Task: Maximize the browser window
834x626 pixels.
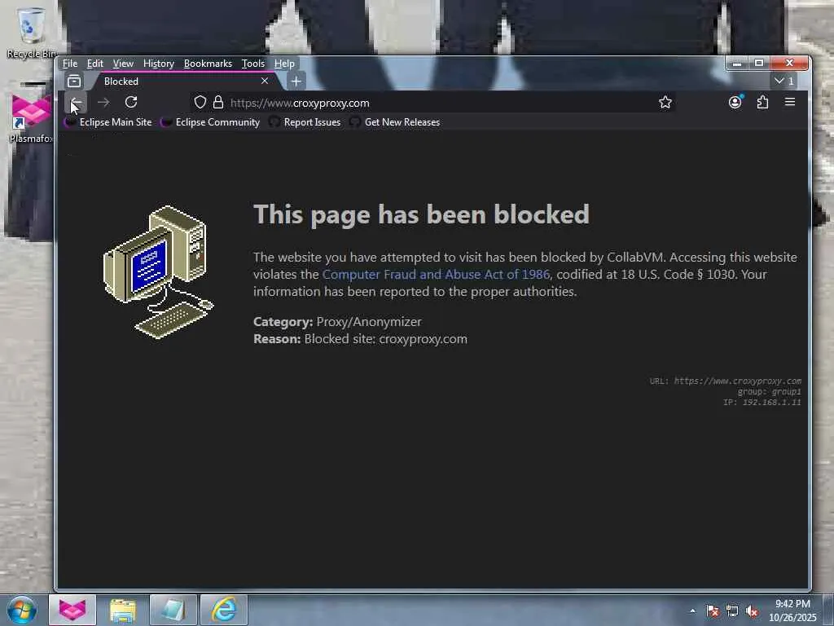Action: coord(759,64)
